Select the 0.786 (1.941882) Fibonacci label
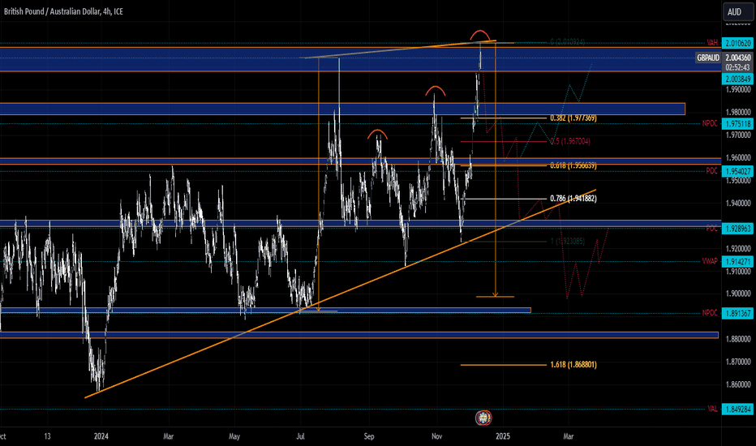Screen dimensions: 756x446 [573, 199]
